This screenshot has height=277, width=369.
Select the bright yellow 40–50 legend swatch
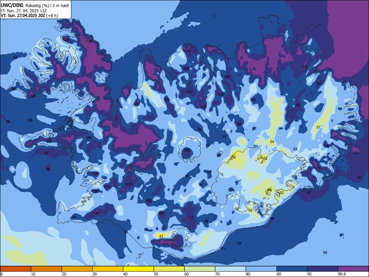point(138,269)
